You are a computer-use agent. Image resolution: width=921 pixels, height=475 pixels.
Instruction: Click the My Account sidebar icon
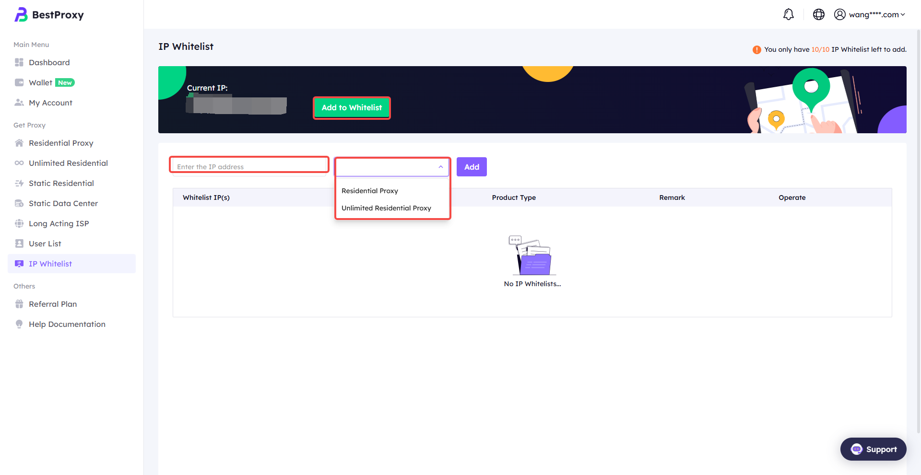coord(19,103)
